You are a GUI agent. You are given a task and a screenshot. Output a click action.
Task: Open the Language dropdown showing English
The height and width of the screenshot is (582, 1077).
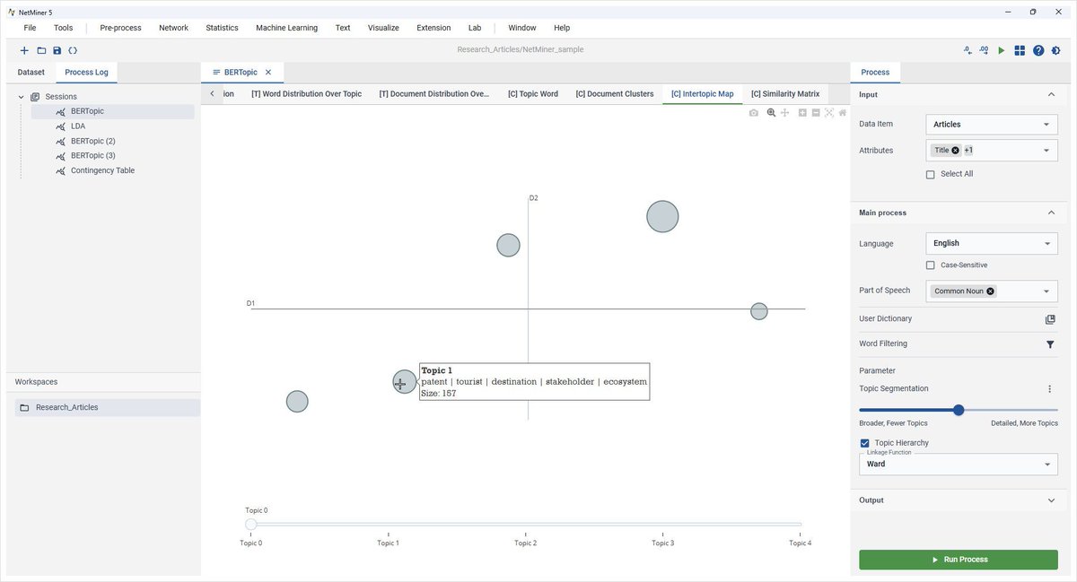pyautogui.click(x=991, y=243)
